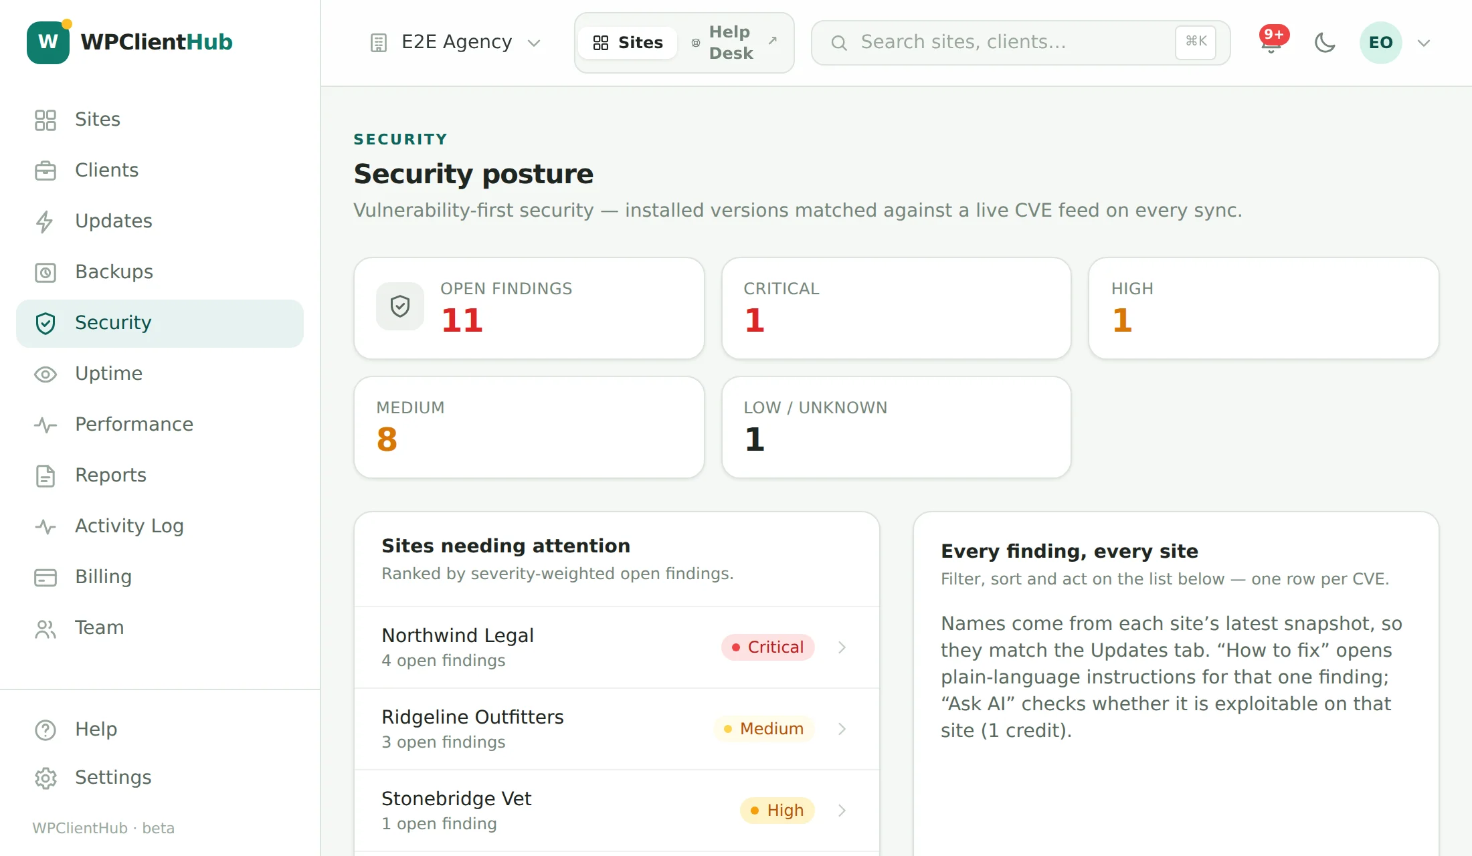Click the Medium badge for Ridgeline Outfitters
The height and width of the screenshot is (856, 1472).
click(763, 729)
